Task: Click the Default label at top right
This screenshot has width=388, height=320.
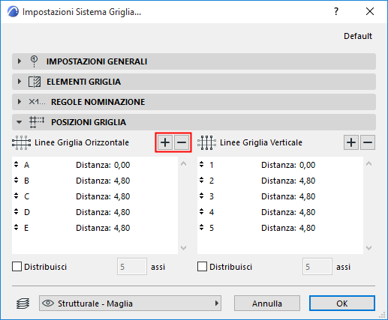Action: [x=358, y=36]
